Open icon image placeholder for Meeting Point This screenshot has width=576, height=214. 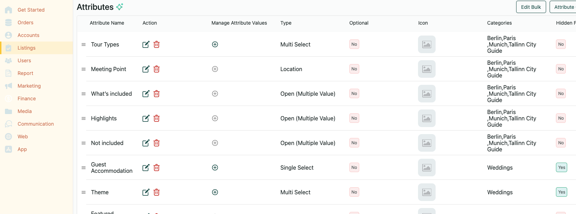point(426,69)
